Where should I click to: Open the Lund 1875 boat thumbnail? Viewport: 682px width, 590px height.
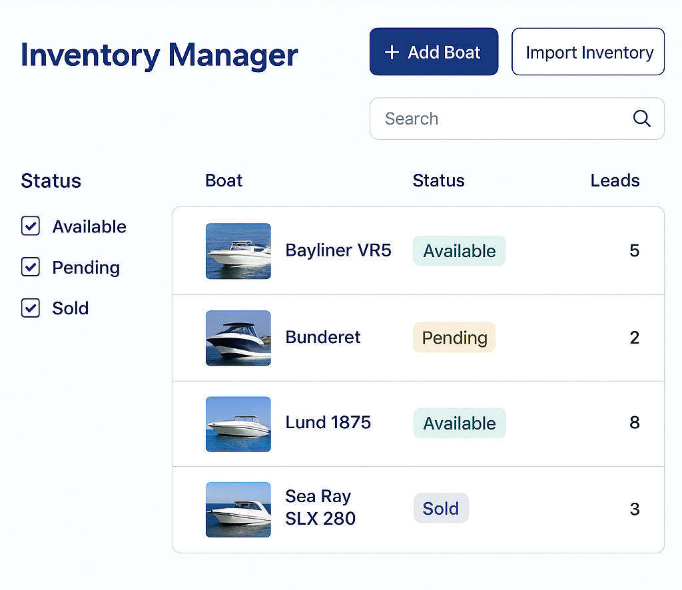tap(238, 424)
